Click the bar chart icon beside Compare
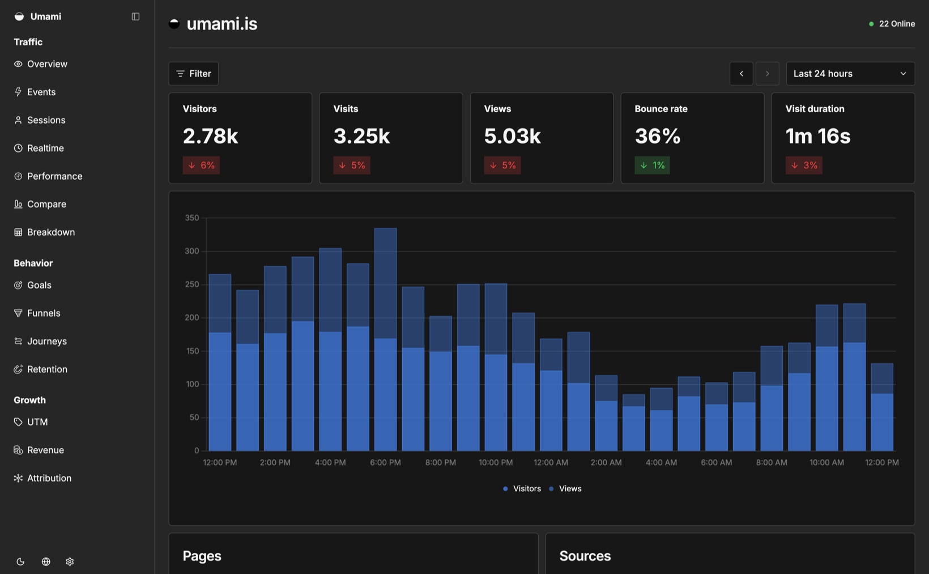 (18, 204)
